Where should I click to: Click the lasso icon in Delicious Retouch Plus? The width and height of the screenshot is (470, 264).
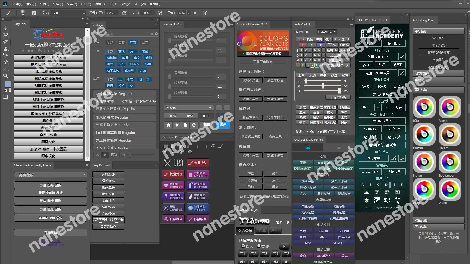(x=213, y=146)
